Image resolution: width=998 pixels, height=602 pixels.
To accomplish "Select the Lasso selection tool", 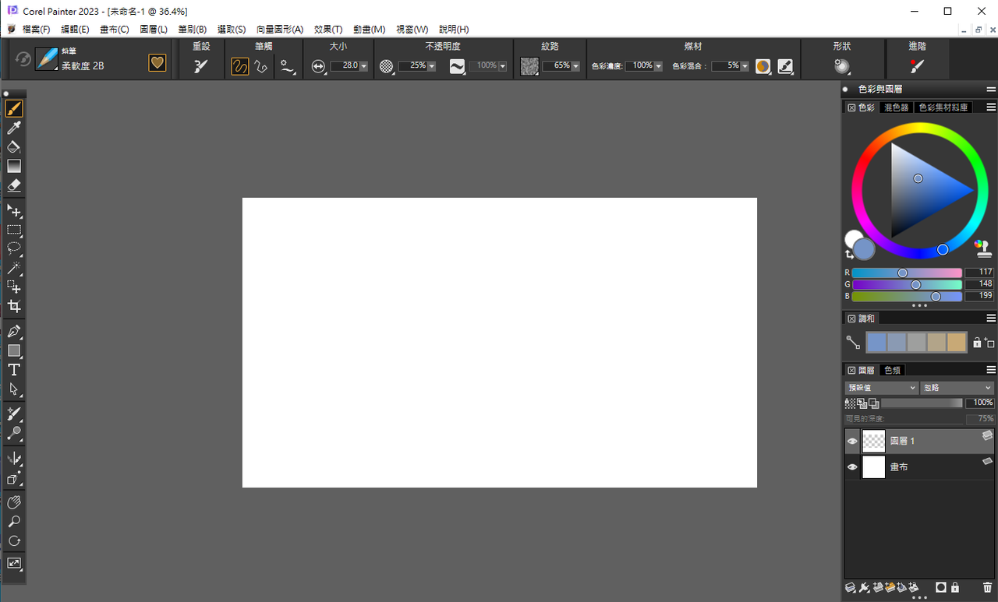I will coord(13,248).
